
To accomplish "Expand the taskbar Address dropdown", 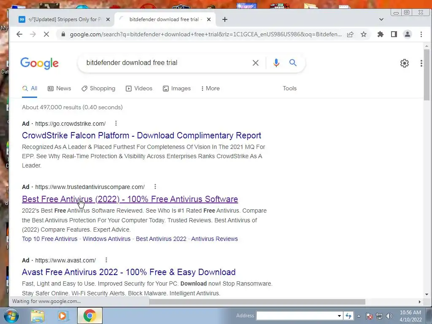I will tap(340, 316).
